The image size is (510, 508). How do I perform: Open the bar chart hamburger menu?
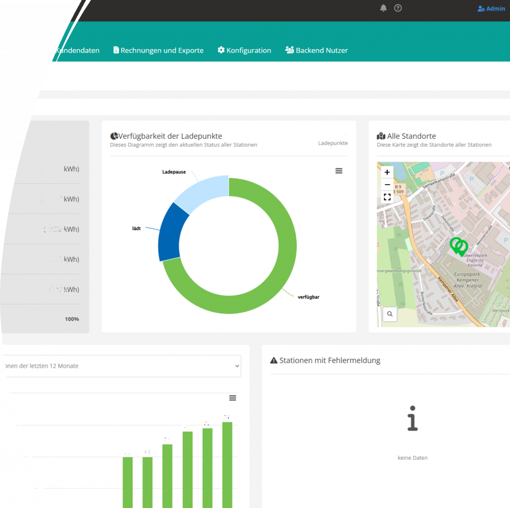coord(233,398)
